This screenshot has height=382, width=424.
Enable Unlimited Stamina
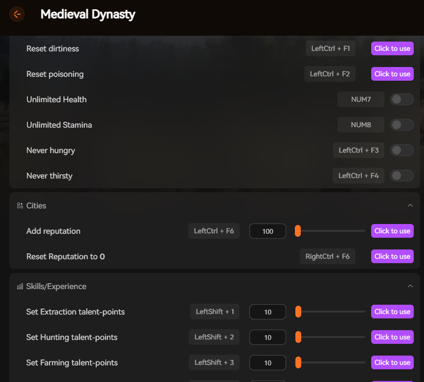pos(402,125)
